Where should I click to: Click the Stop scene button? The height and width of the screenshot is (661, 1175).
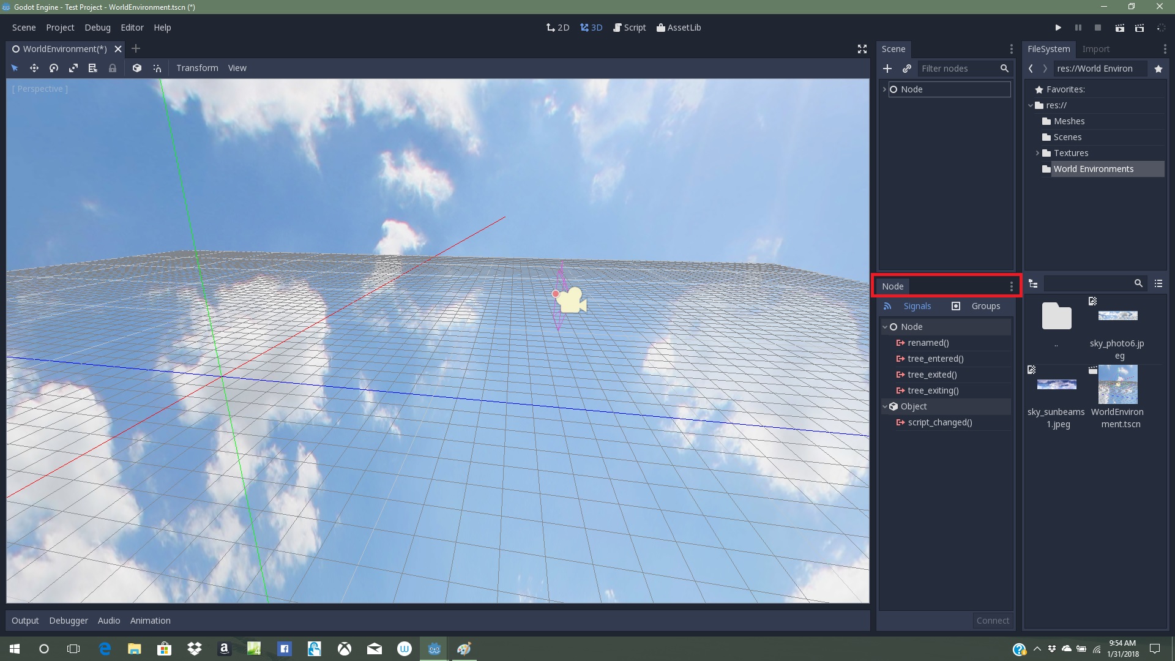tap(1098, 28)
